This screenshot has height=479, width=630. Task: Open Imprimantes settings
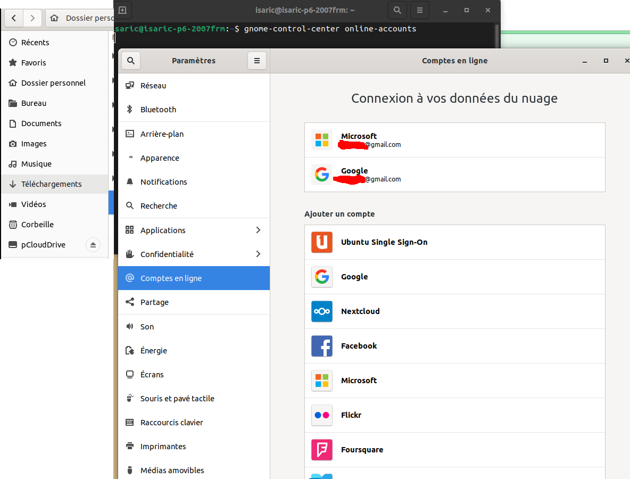tap(194, 447)
